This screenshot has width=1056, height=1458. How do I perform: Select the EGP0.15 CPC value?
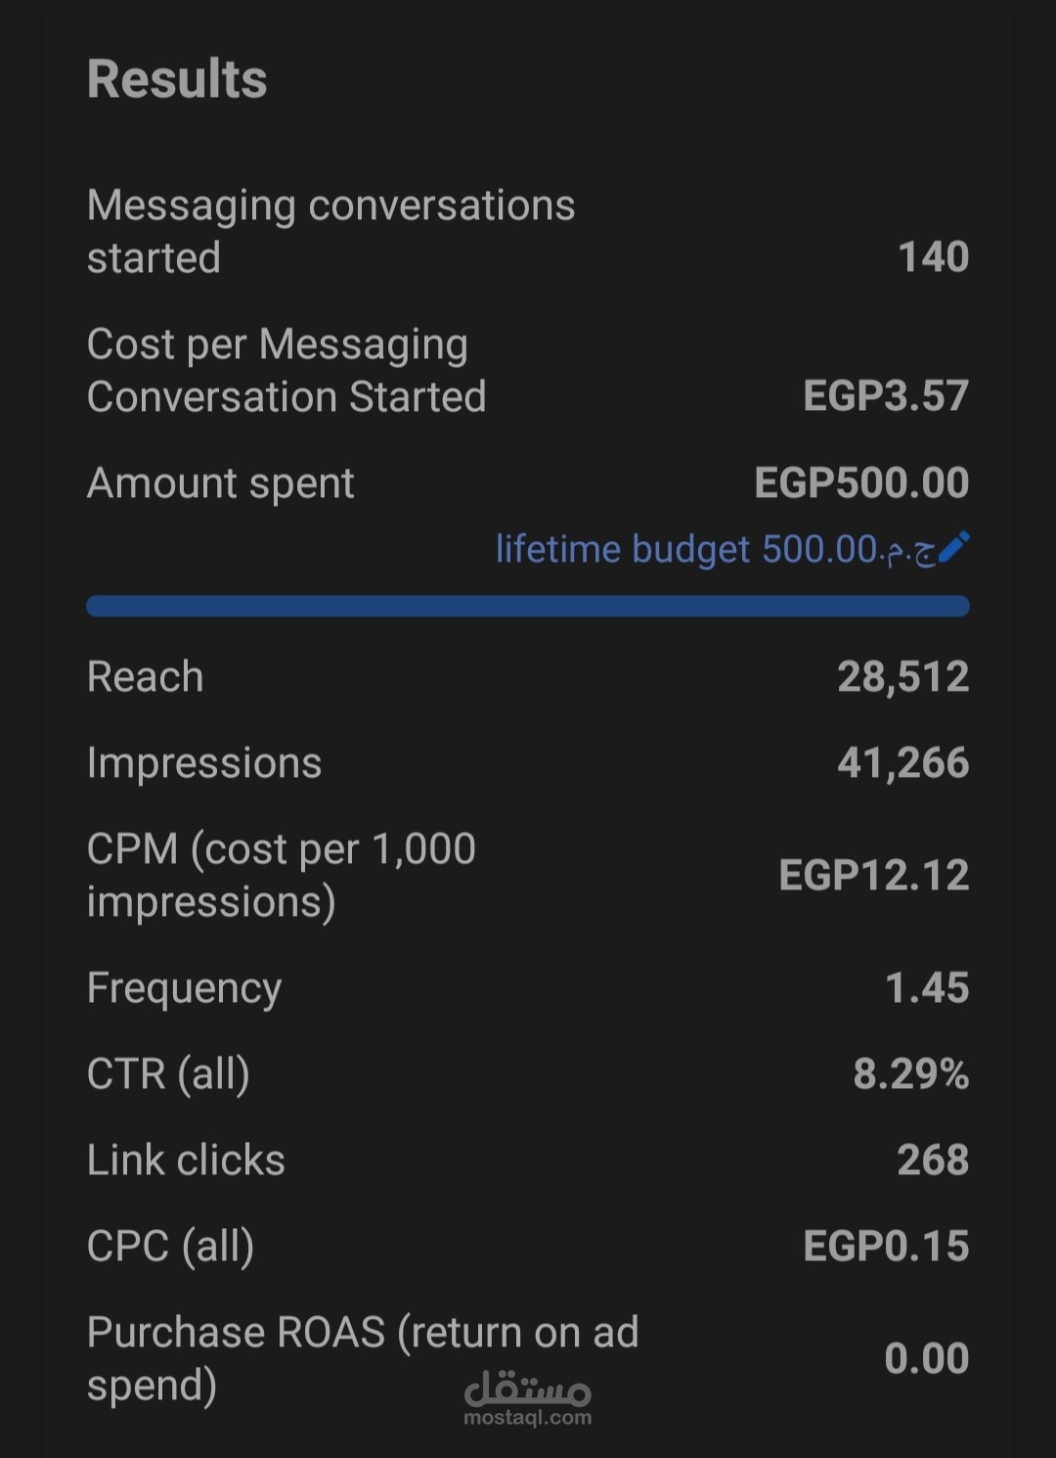coord(886,1247)
